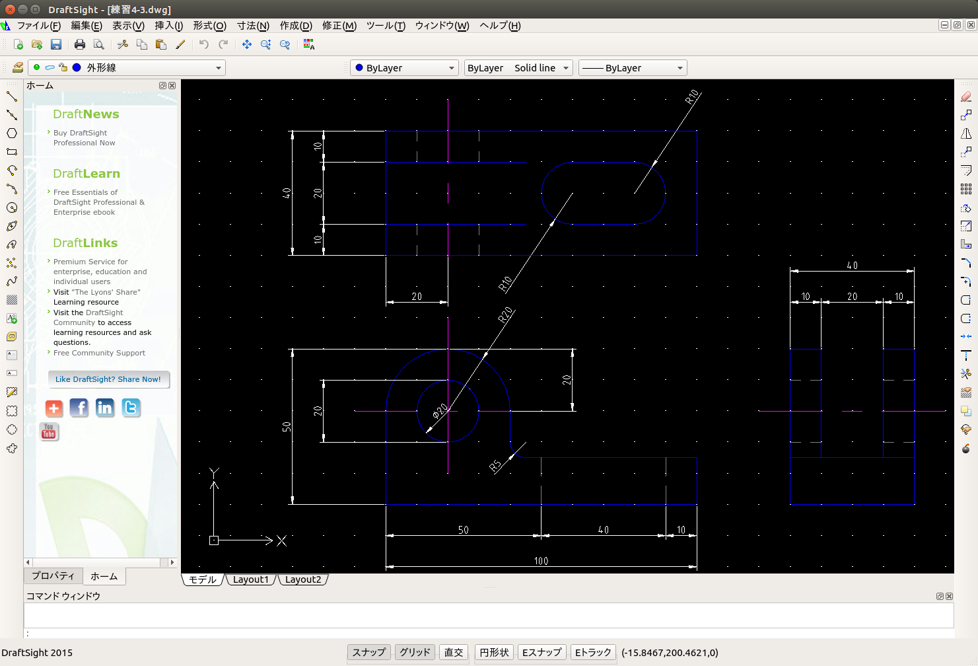Activate the property painter brush
Screen dimensions: 978x666
[x=180, y=44]
